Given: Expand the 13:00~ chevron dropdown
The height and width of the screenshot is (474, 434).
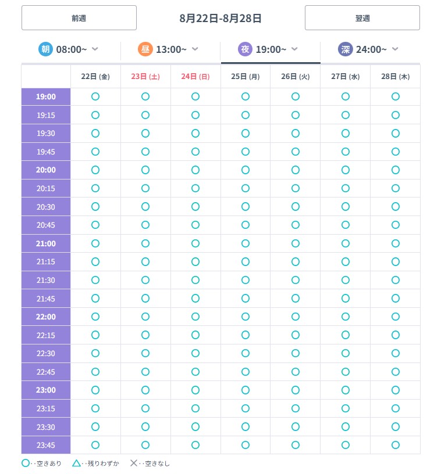Looking at the screenshot, I should tap(195, 49).
